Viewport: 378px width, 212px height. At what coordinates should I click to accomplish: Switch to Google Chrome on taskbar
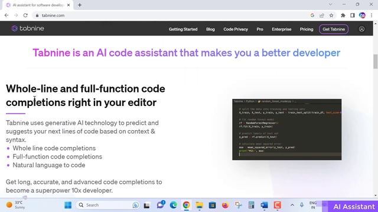(x=186, y=205)
